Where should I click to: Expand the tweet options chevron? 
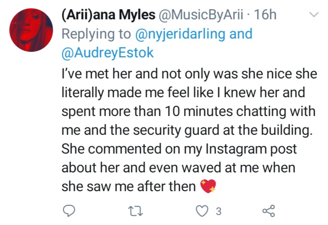[x=314, y=15]
